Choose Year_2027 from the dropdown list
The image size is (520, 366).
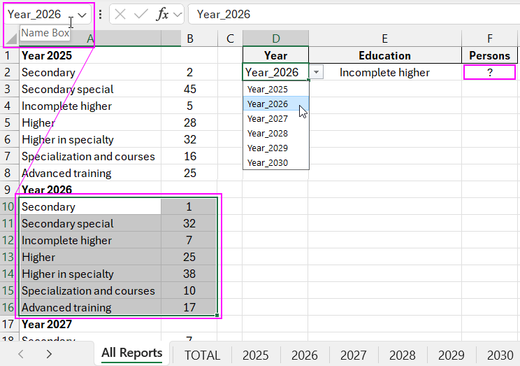click(276, 118)
